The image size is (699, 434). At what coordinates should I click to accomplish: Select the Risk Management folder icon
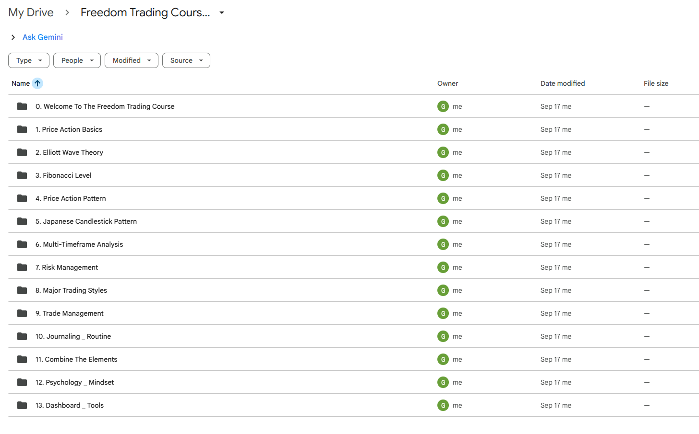coord(22,267)
